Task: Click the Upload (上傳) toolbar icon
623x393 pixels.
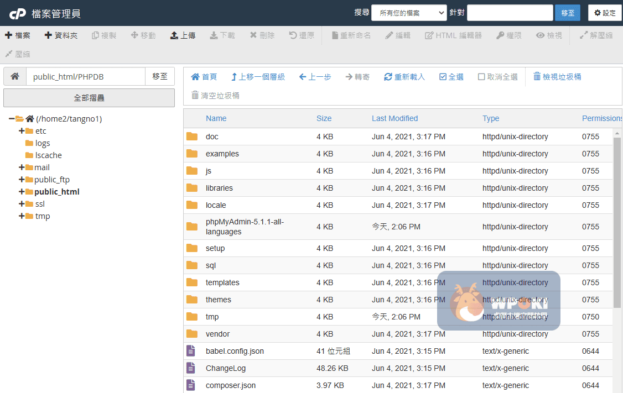Action: 174,35
